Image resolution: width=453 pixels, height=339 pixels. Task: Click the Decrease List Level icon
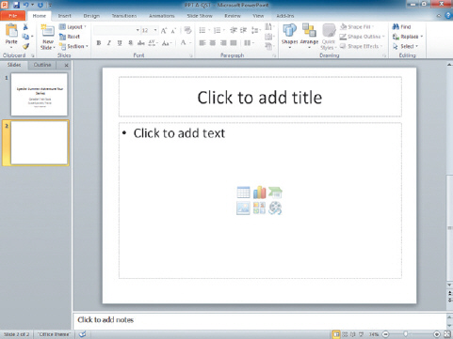234,30
